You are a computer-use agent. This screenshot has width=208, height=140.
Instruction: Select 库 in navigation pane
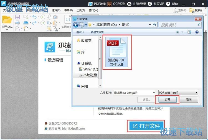(x=81, y=52)
